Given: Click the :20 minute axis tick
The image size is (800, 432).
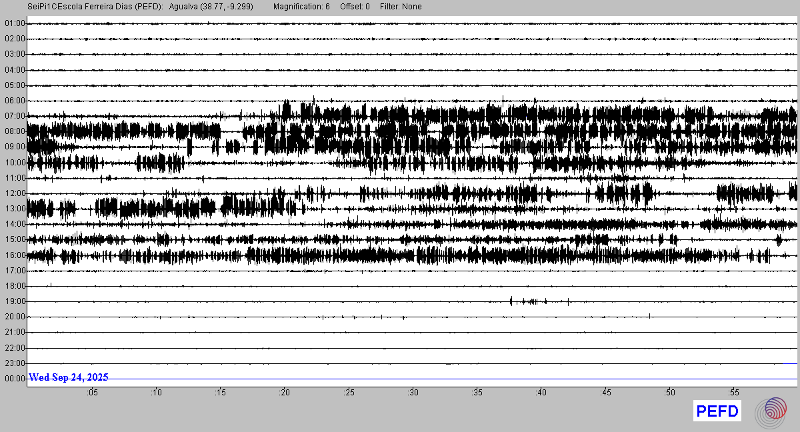Looking at the screenshot, I should click(x=284, y=393).
